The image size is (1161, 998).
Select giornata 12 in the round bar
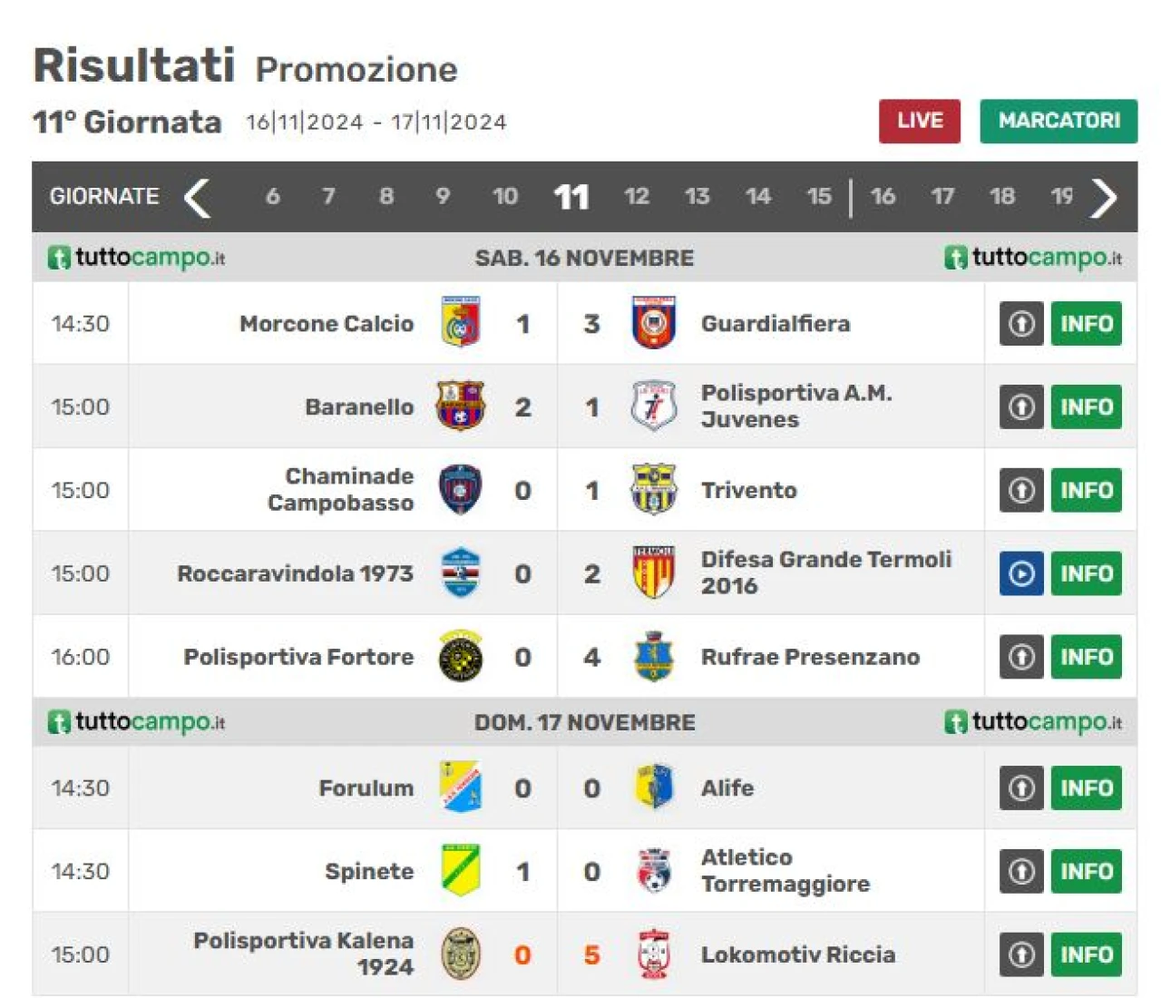(x=637, y=197)
